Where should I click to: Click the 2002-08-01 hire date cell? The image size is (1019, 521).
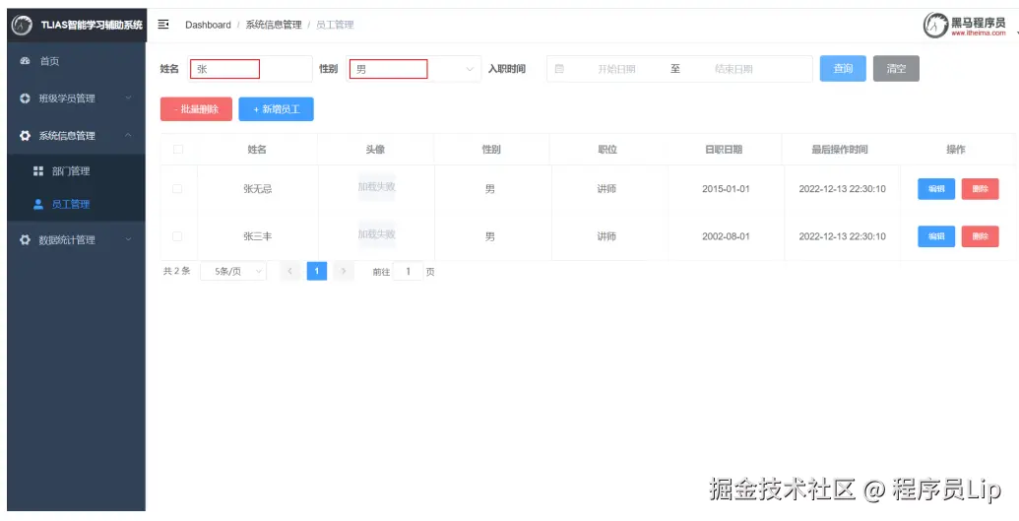pyautogui.click(x=726, y=236)
